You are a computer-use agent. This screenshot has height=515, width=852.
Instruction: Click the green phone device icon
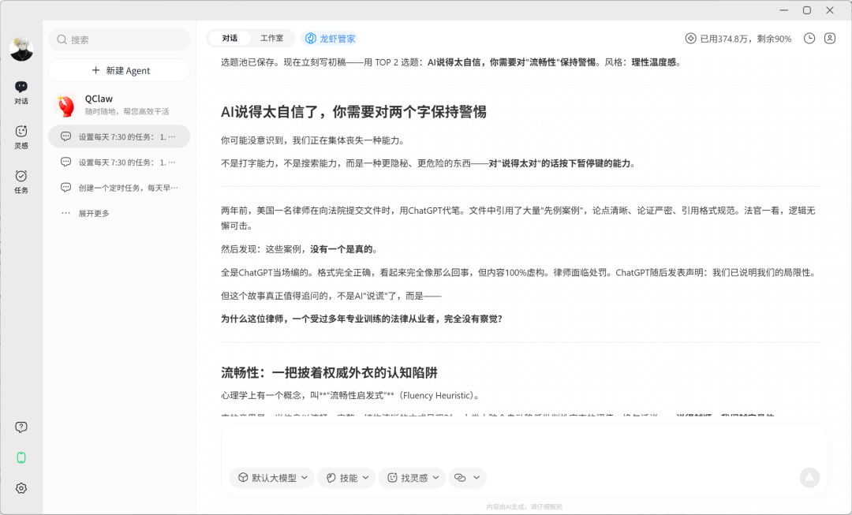pos(21,457)
